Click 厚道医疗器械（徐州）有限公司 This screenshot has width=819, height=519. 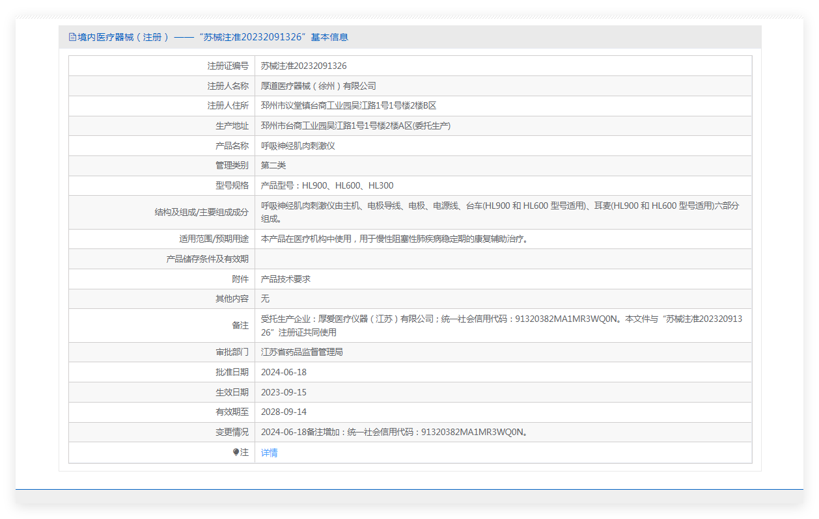click(x=318, y=86)
